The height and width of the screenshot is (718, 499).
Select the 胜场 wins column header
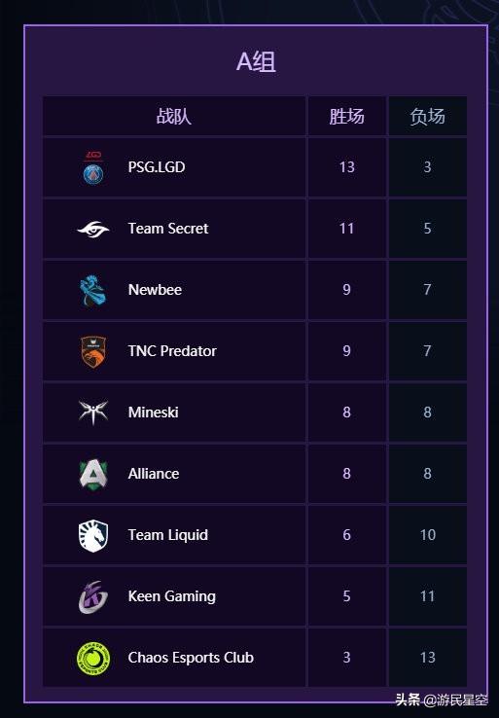(346, 117)
